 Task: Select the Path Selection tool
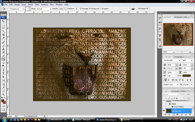[3, 77]
